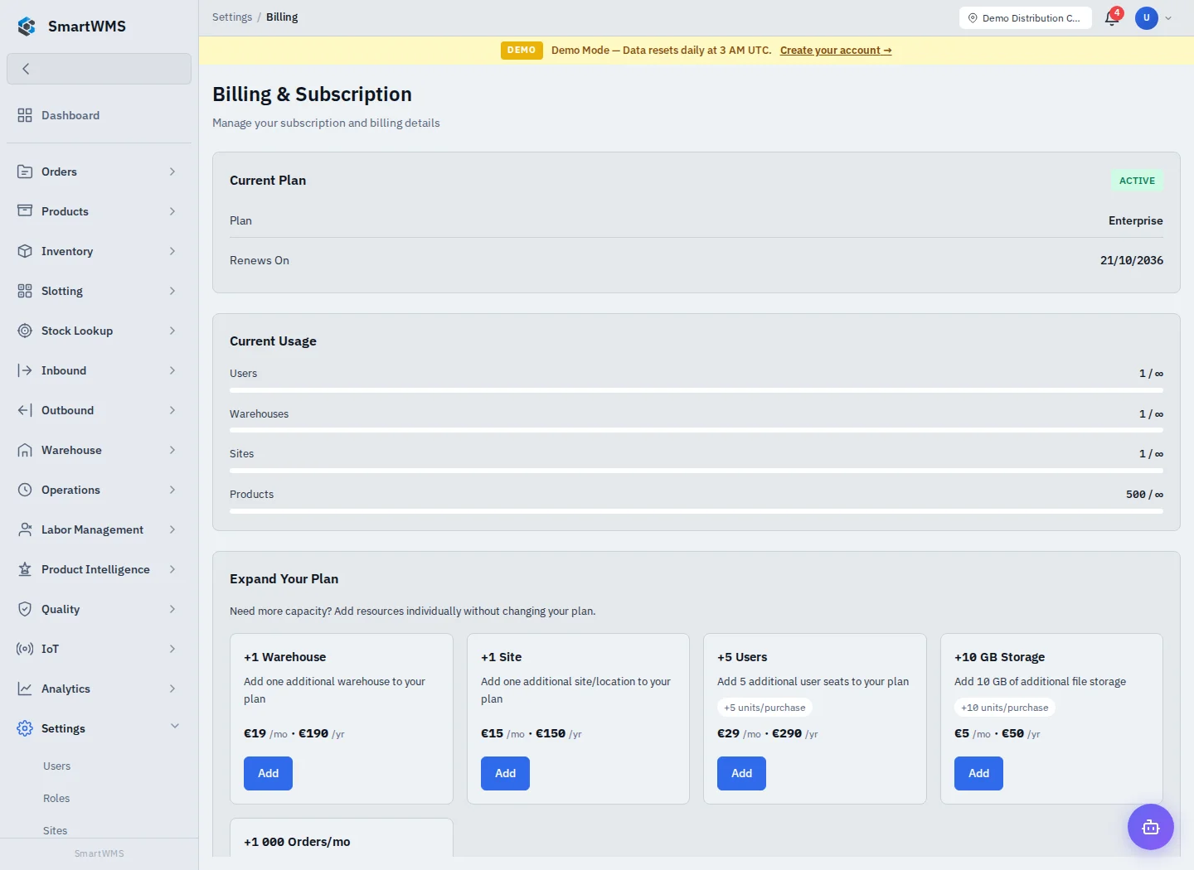This screenshot has width=1194, height=870.
Task: Click the Products box icon
Action: click(25, 211)
